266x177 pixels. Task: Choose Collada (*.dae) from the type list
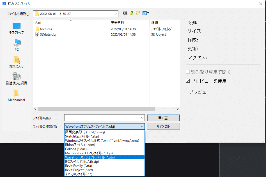click(x=76, y=149)
